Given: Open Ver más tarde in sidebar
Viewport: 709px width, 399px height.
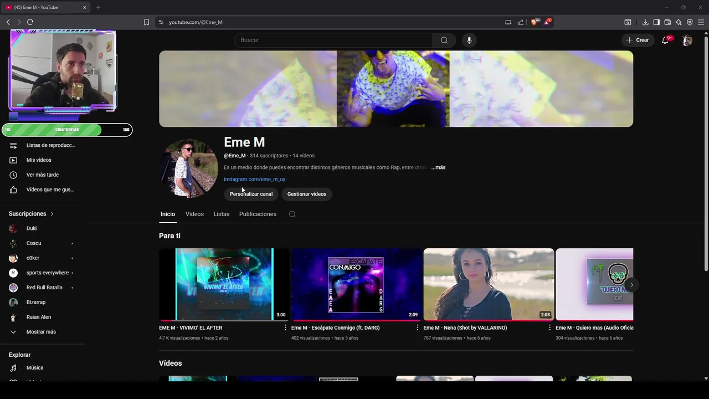Looking at the screenshot, I should point(43,175).
